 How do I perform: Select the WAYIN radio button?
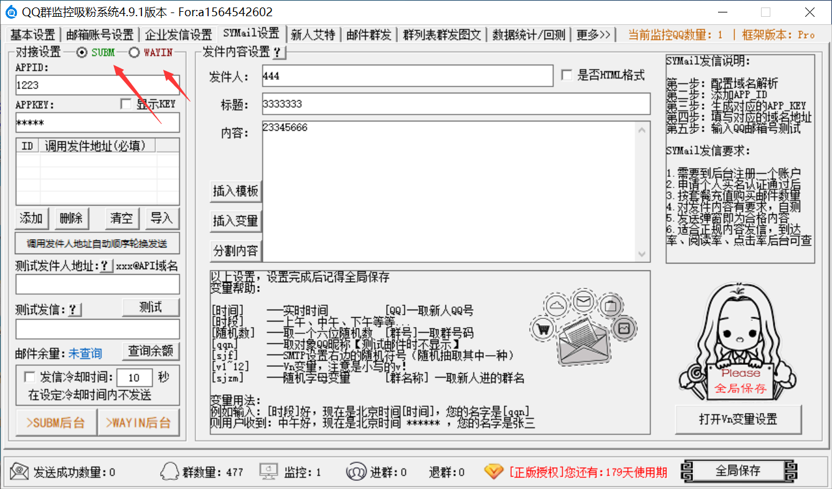[134, 53]
